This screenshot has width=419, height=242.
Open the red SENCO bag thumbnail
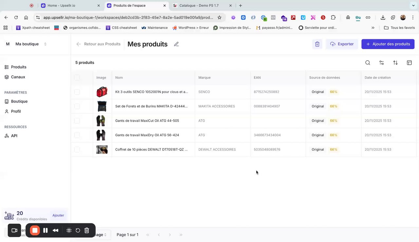(102, 92)
